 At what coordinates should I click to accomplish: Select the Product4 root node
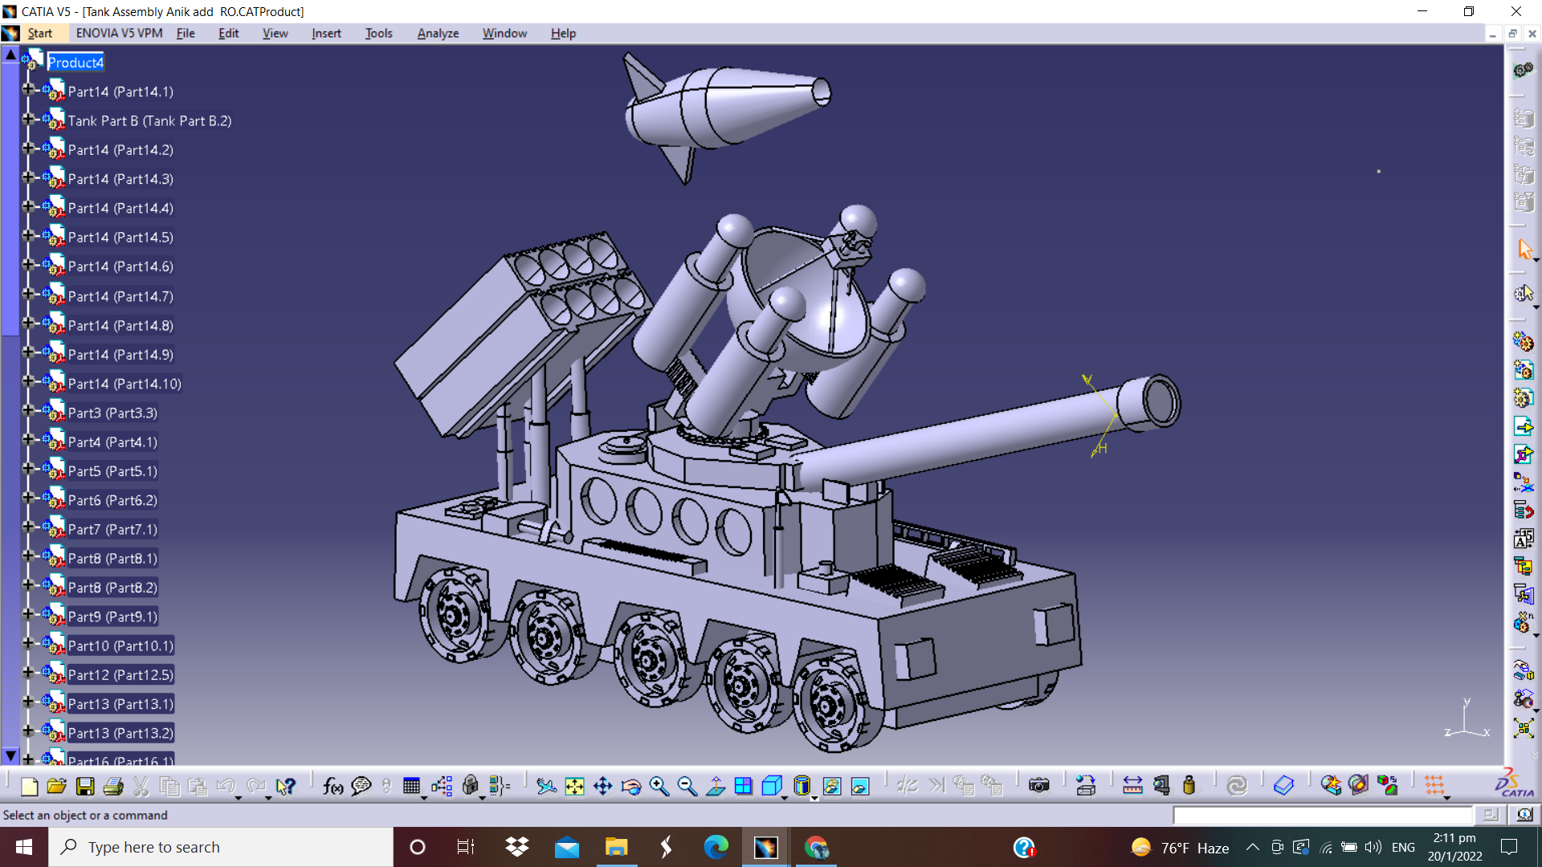pos(75,63)
